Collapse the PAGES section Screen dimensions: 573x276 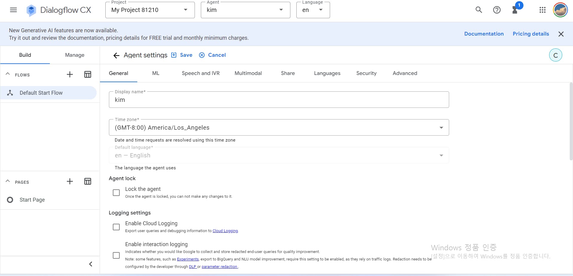click(x=8, y=181)
